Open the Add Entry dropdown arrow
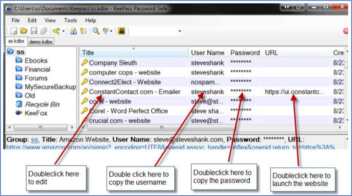The image size is (352, 196). [x=64, y=31]
